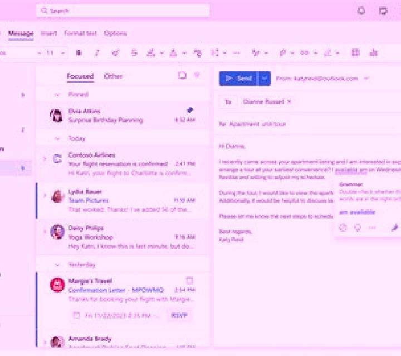The image size is (401, 356).
Task: Click RSVP on Margie's Travel email
Action: pyautogui.click(x=179, y=315)
